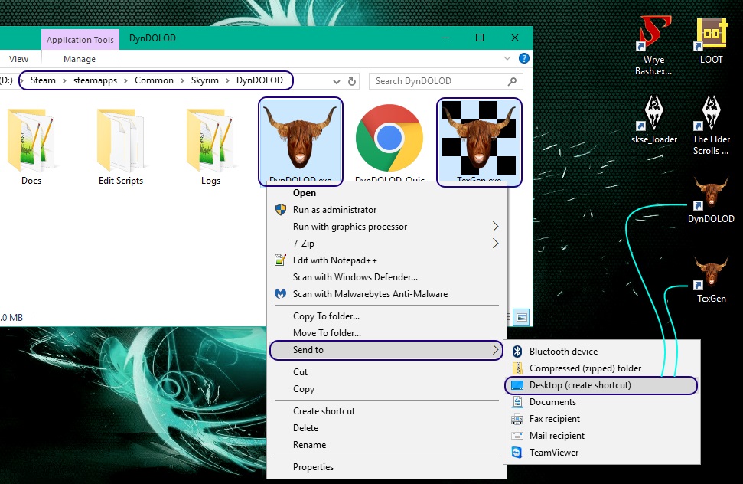Expand subfolders after Skyrim breadcrumb
This screenshot has width=743, height=484.
tap(228, 81)
